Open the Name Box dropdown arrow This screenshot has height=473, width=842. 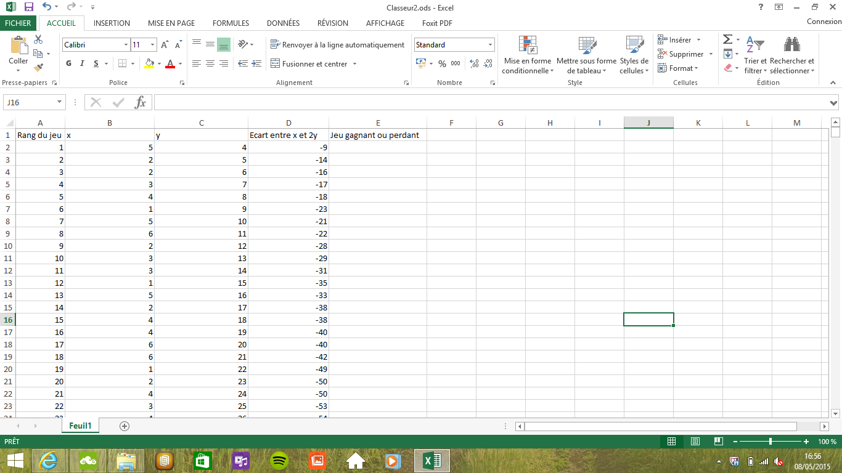point(60,103)
